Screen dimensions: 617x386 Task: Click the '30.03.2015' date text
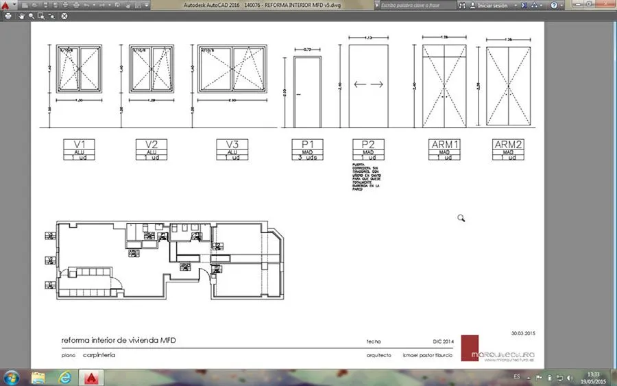(523, 333)
